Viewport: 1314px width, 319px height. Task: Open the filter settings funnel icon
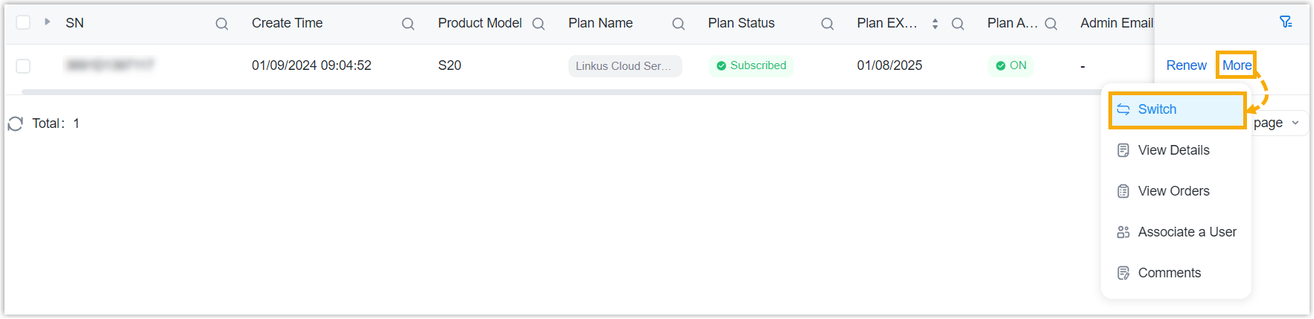pos(1286,22)
